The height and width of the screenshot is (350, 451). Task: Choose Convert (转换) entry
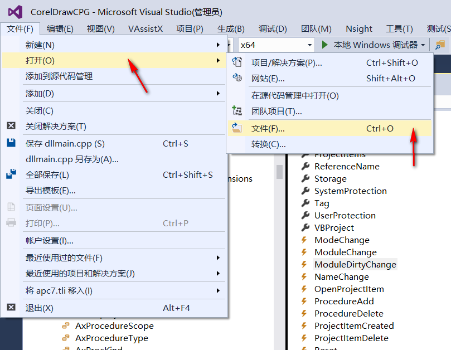(330, 144)
